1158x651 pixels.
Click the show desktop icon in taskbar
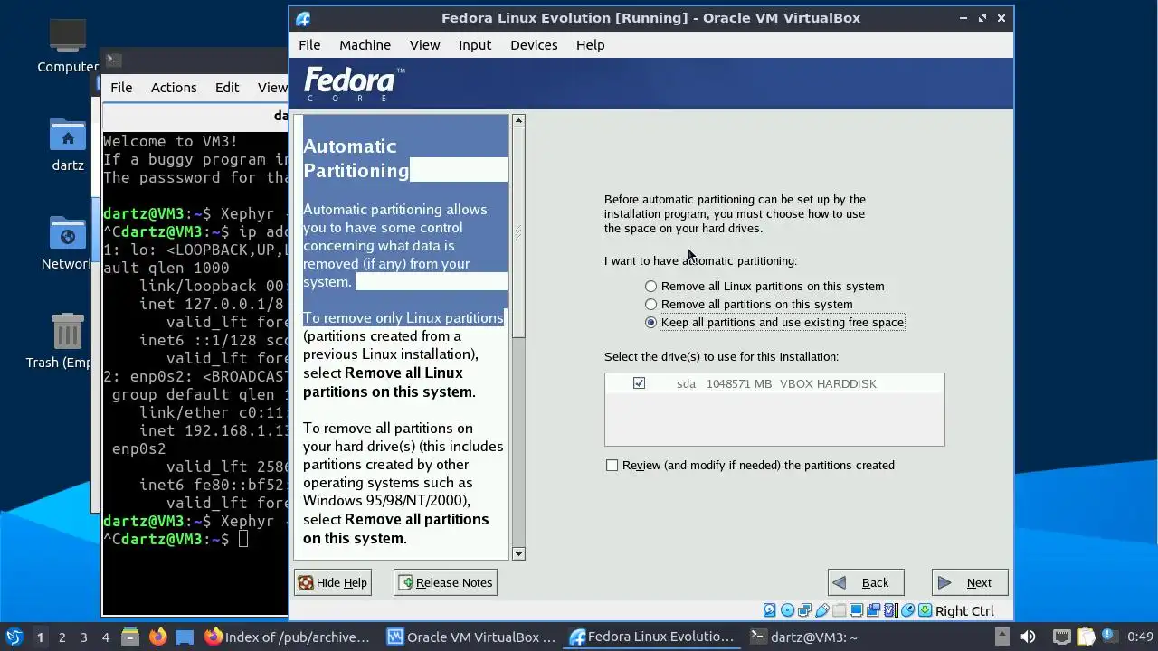click(185, 637)
